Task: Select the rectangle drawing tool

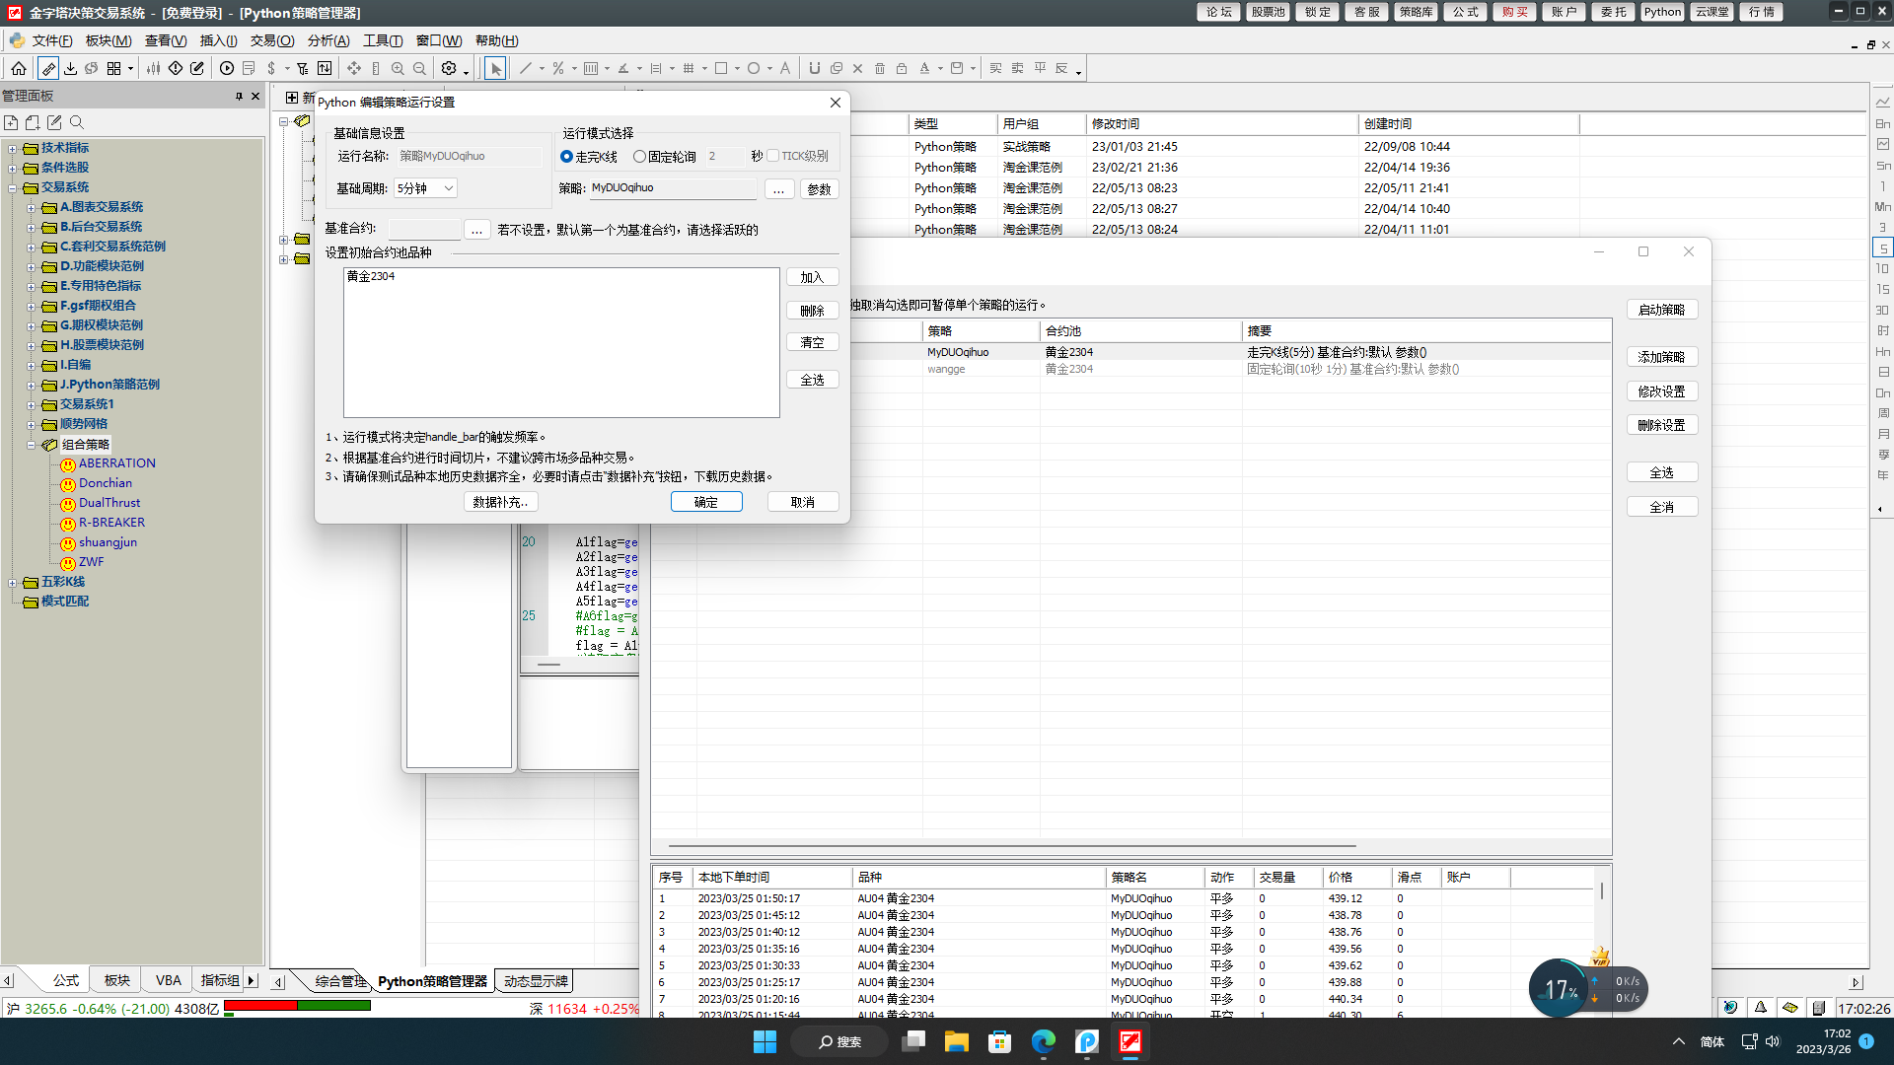Action: [721, 68]
